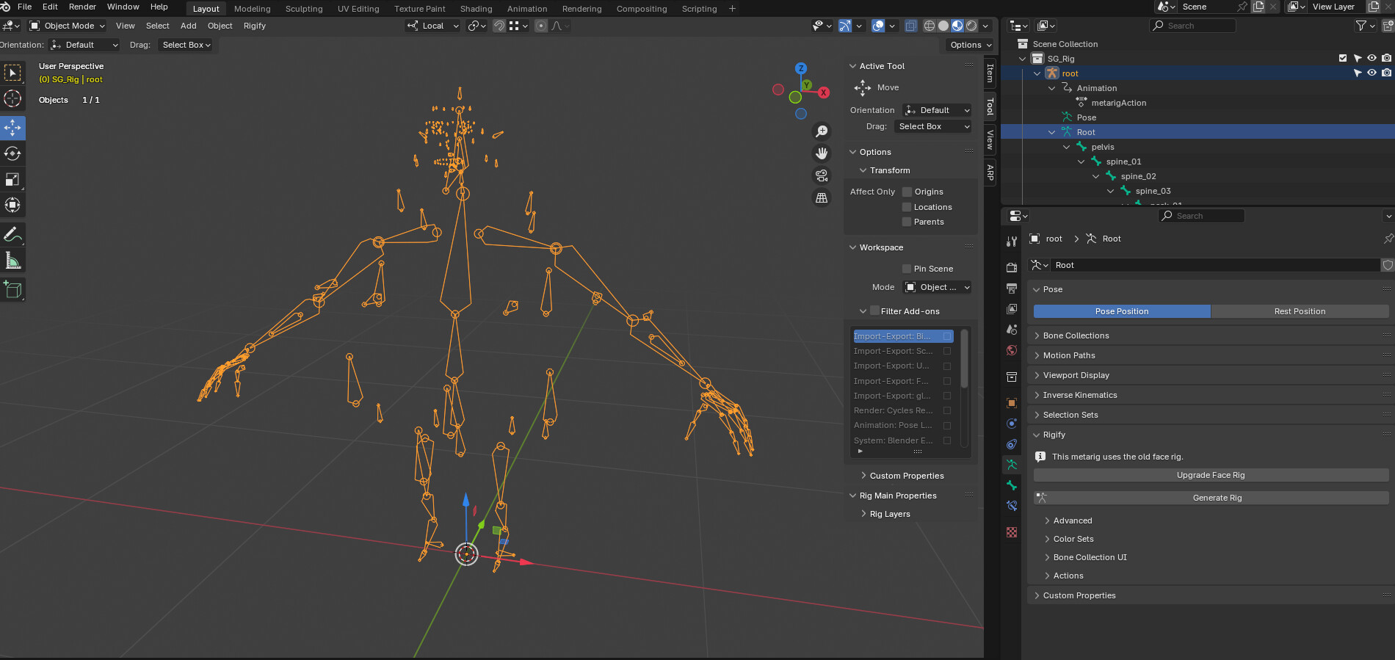Select metarigAction in the outliner
The width and height of the screenshot is (1395, 660).
[x=1118, y=103]
